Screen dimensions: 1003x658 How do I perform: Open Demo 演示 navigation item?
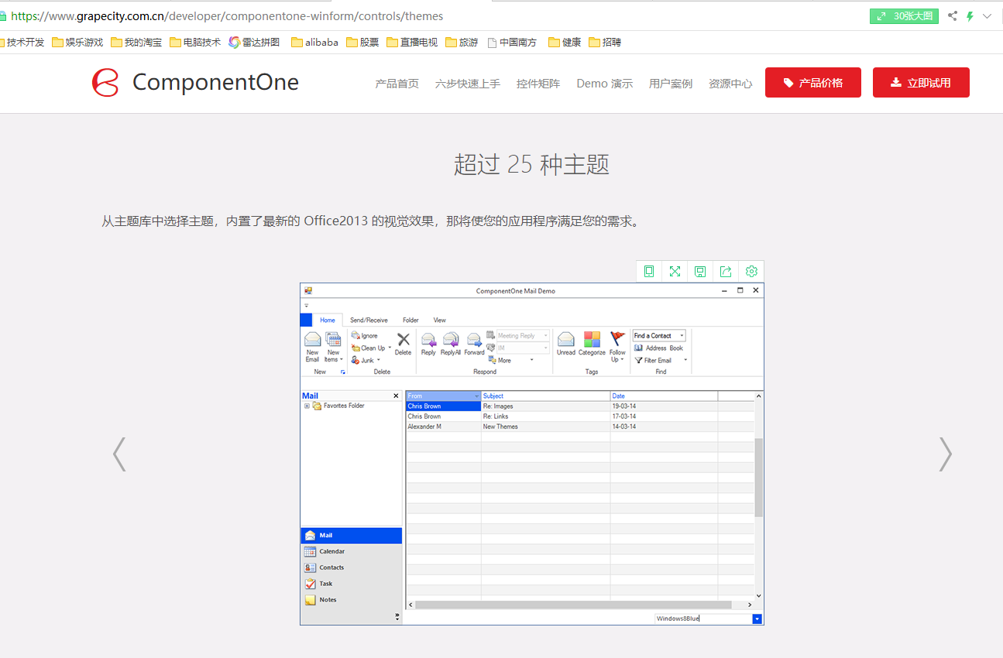[605, 84]
